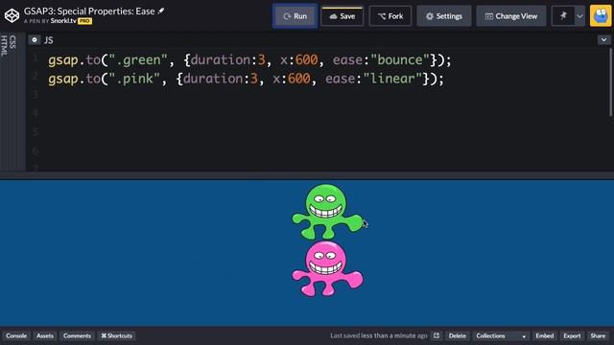Click on "linear" ease text in code
Screen dimensions: 614x345
(x=392, y=79)
